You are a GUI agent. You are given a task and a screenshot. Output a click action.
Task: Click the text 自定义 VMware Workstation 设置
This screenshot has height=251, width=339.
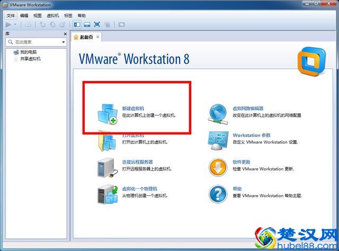(x=265, y=142)
